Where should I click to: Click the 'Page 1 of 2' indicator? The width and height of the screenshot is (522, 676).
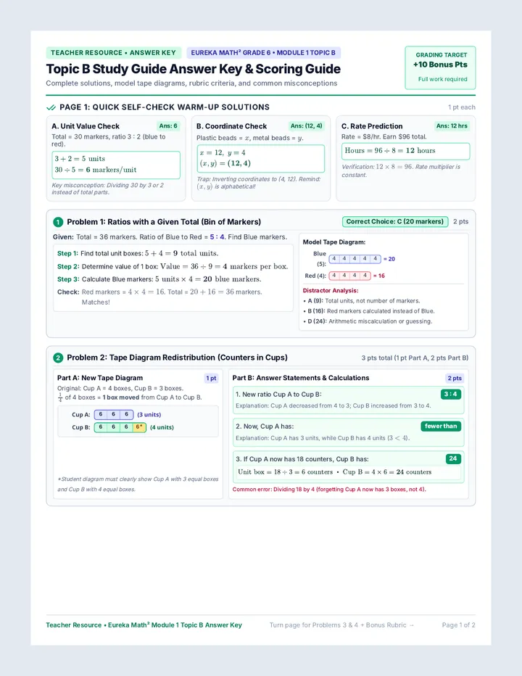[x=459, y=625]
